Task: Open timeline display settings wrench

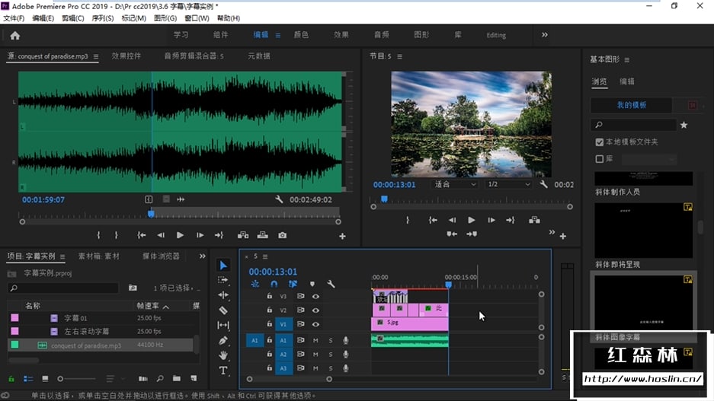Action: pos(331,284)
